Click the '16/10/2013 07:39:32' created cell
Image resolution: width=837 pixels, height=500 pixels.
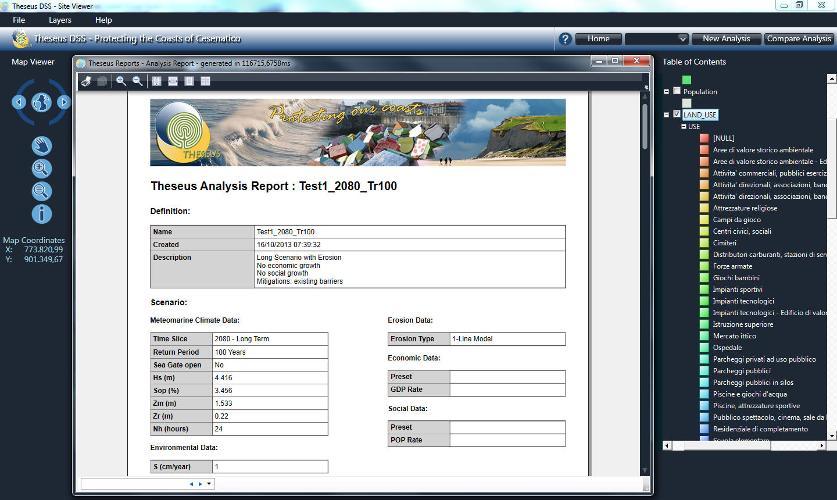(410, 245)
